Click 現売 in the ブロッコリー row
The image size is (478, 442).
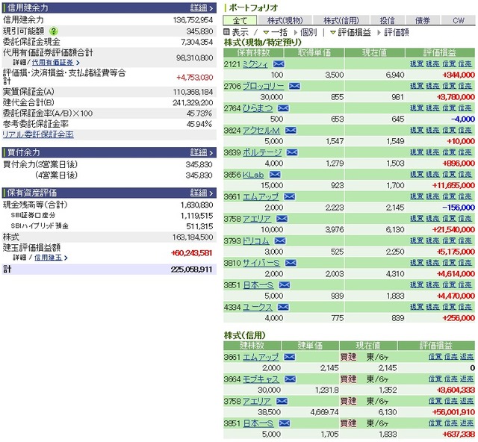tap(432, 86)
